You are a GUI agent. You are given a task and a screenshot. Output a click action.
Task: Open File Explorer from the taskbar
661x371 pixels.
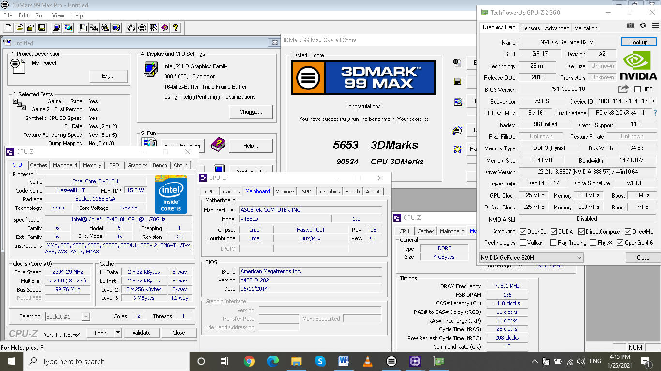click(297, 361)
